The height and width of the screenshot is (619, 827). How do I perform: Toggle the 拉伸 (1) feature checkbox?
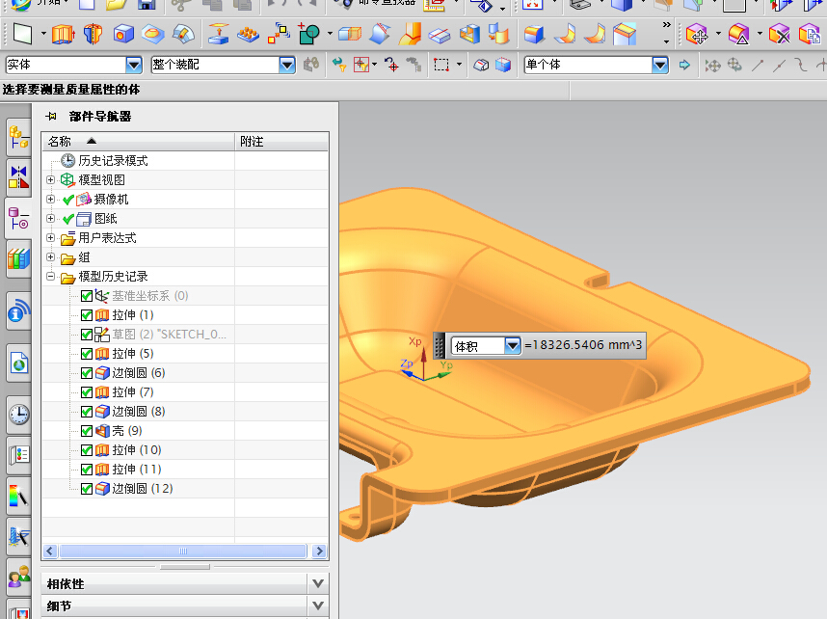[x=87, y=315]
